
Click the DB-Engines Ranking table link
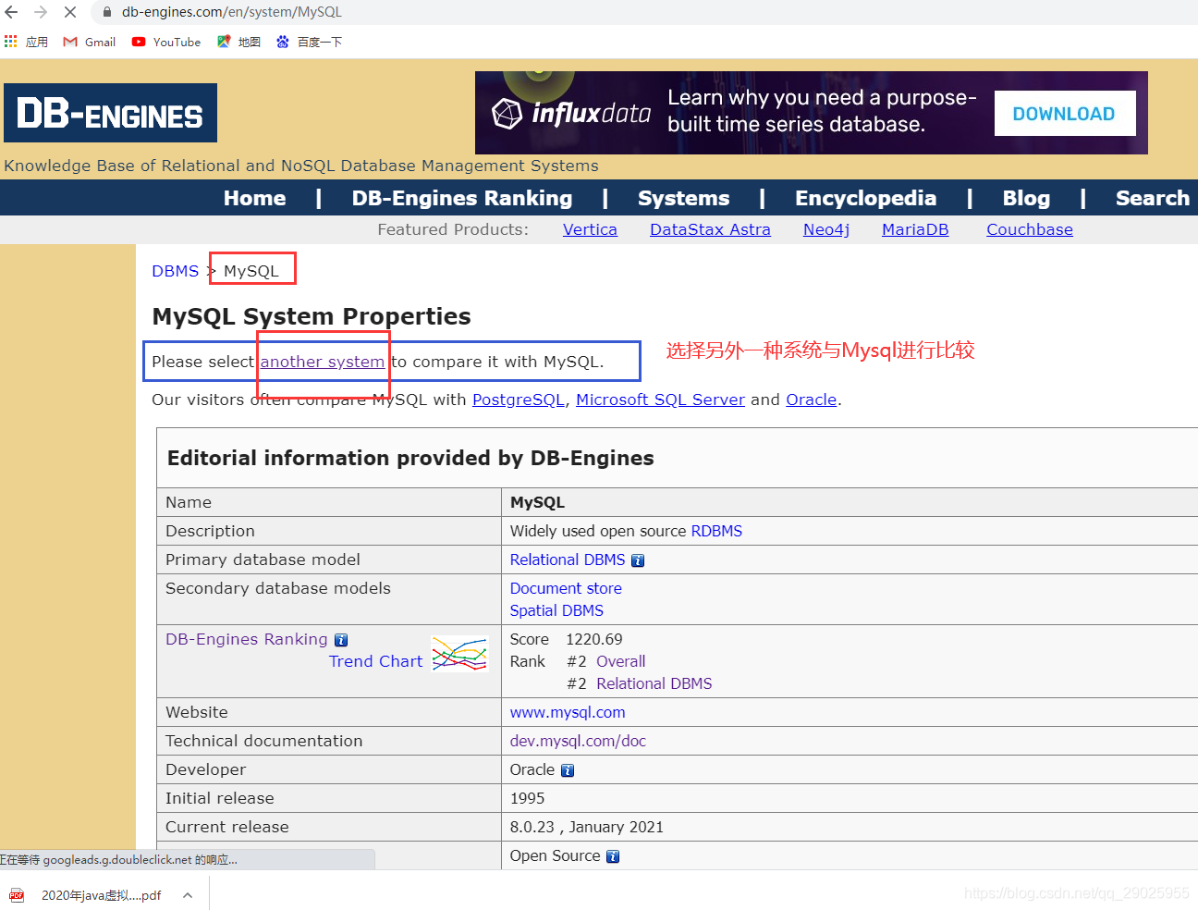[247, 639]
